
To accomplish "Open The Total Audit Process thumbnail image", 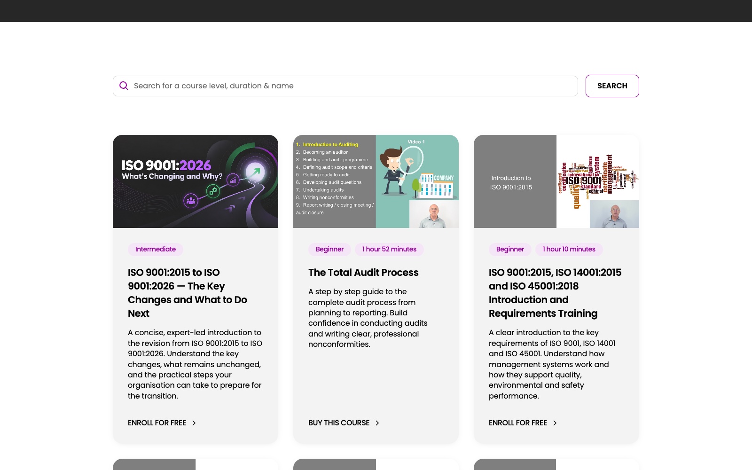I will [x=376, y=181].
